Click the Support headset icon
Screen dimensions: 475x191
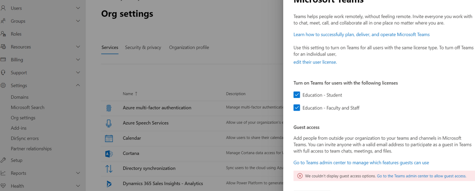(3, 73)
